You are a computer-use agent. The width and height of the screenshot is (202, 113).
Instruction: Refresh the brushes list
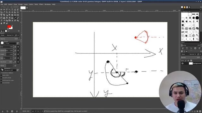199,48
